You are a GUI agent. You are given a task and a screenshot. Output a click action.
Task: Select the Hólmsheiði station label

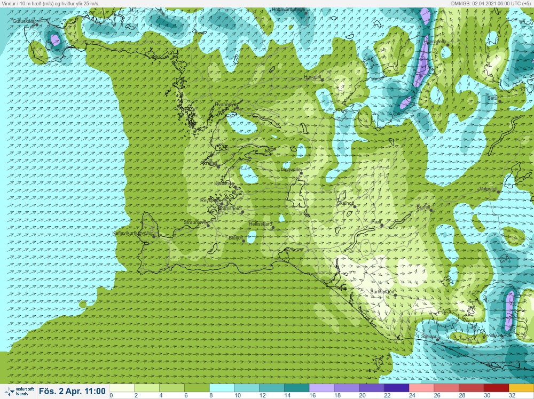coord(230,208)
